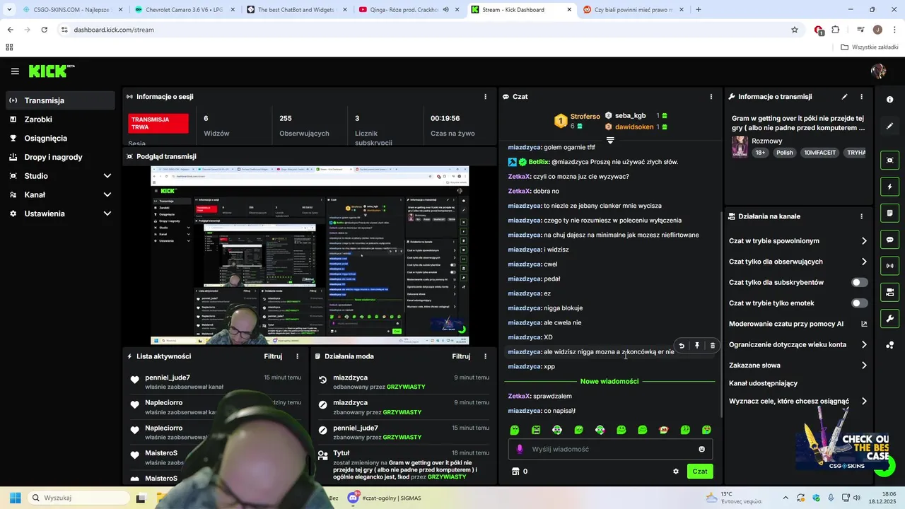Toggle the stream preview widget icon in sidebar
905x509 pixels.
(x=889, y=160)
